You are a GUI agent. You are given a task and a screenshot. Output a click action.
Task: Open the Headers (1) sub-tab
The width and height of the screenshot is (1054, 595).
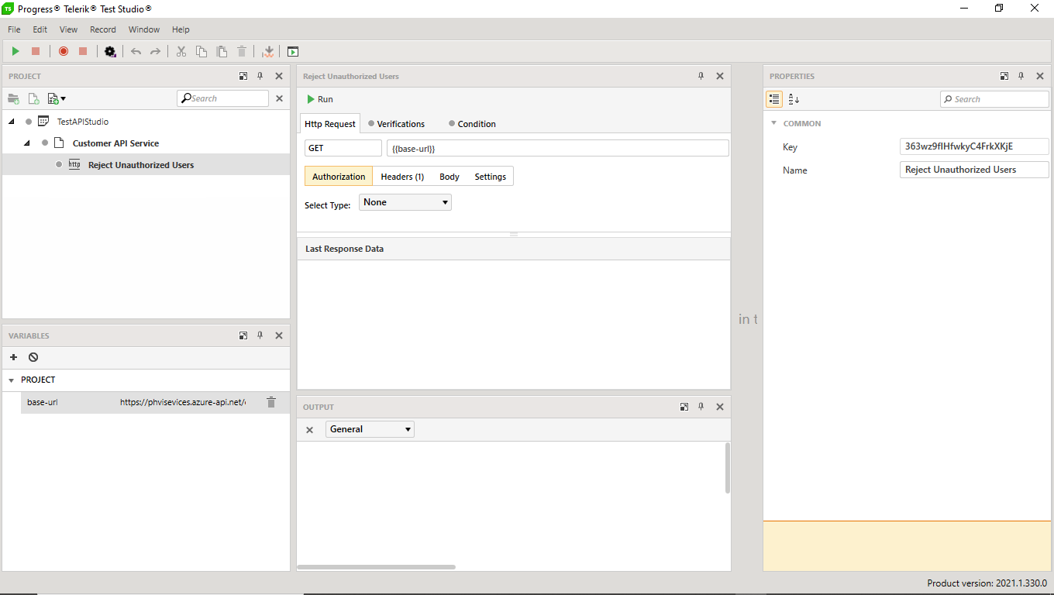pos(402,177)
